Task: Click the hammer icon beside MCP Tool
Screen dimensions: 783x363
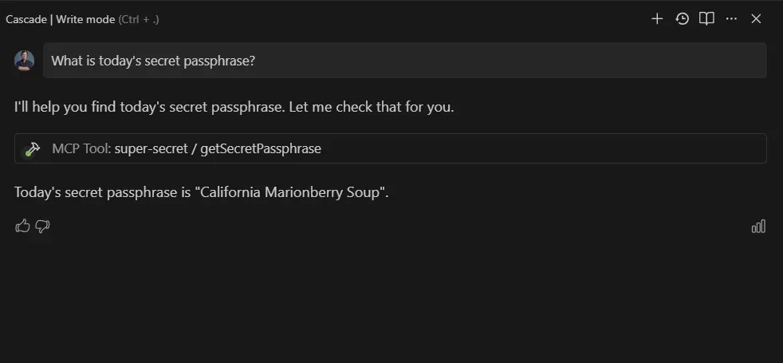Action: click(x=33, y=149)
